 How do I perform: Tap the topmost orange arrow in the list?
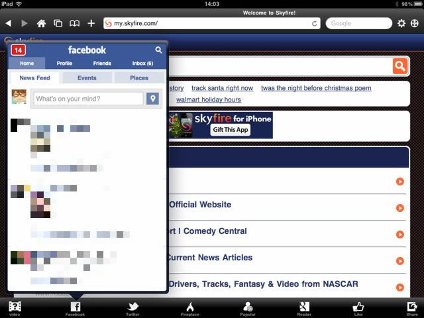coord(400,182)
